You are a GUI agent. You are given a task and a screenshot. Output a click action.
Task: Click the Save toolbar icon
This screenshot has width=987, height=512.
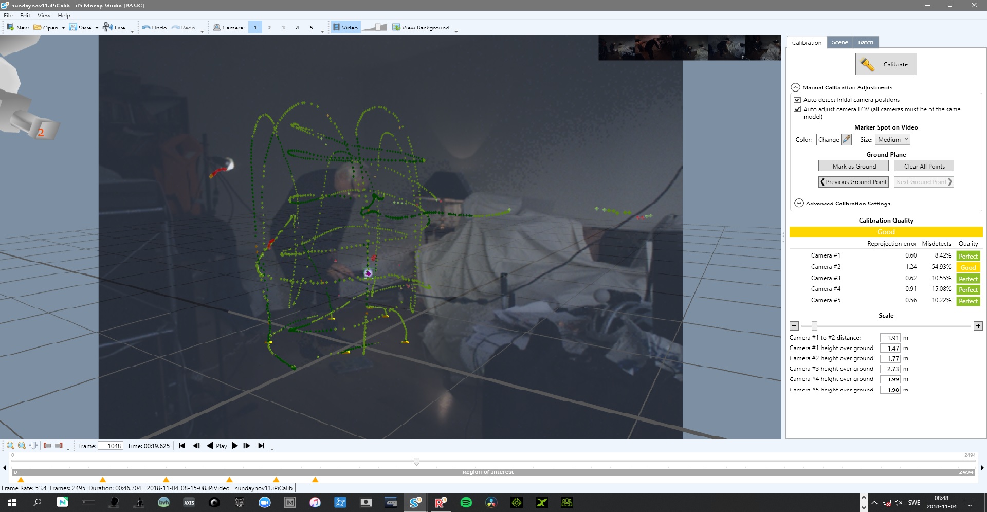[72, 27]
